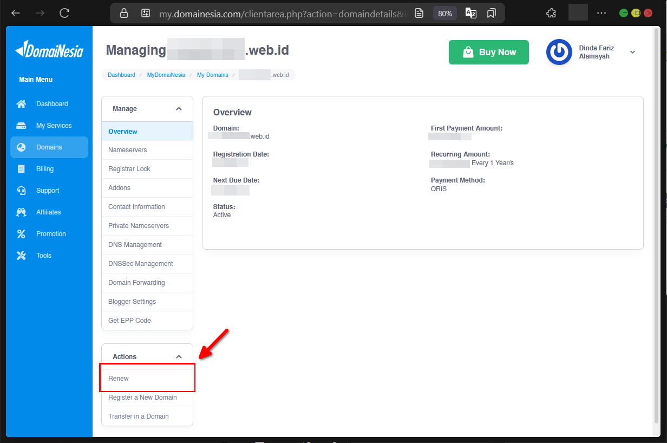Click the Buy Now button
The image size is (667, 443).
click(488, 53)
